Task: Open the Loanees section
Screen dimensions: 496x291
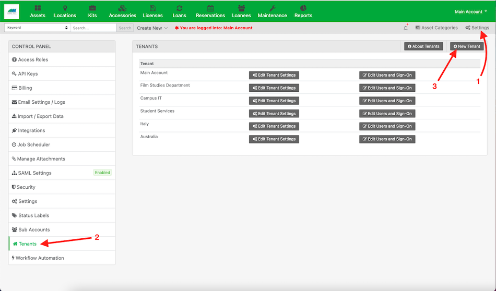Action: point(241,11)
